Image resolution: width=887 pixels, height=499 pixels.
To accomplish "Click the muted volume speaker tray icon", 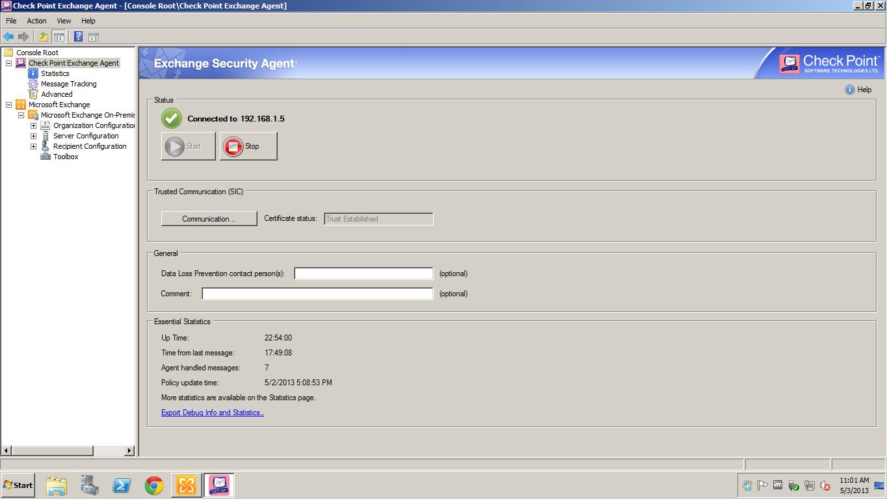I will point(825,485).
